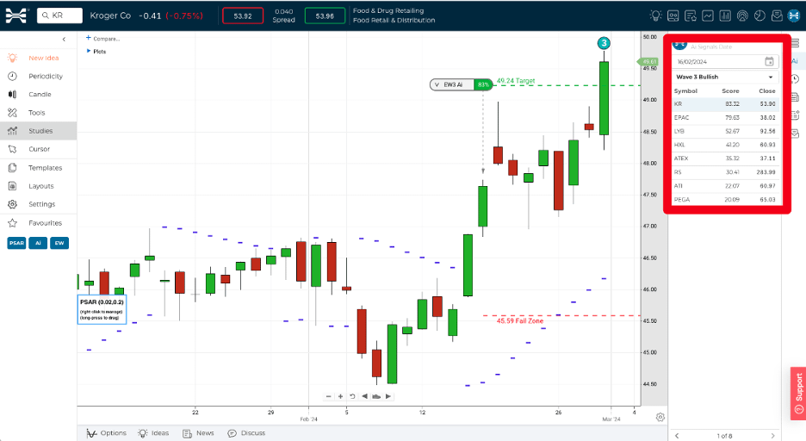
Task: Collapse the left sidebar with the chevron
Action: [64, 39]
